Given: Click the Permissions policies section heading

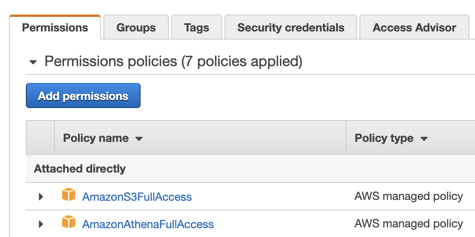Looking at the screenshot, I should [x=173, y=61].
